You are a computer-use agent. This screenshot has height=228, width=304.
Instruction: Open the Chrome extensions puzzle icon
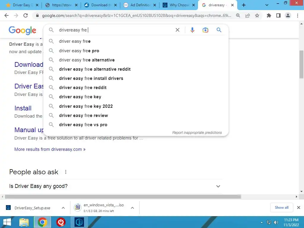click(x=269, y=15)
